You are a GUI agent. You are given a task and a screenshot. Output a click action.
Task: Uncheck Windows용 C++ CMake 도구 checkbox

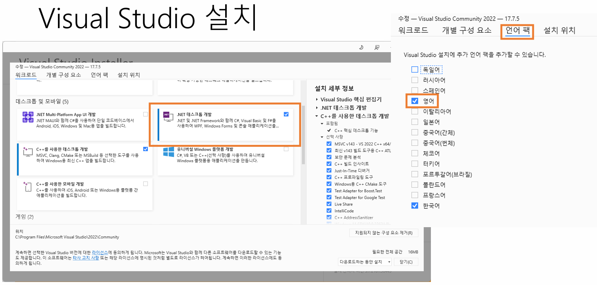click(329, 184)
